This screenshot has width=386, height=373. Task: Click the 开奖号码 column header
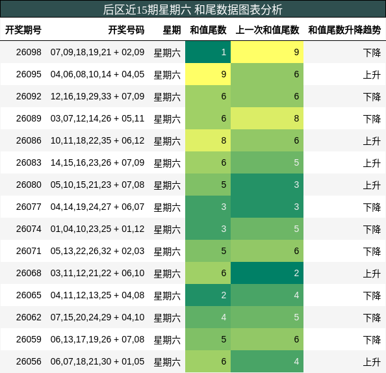(126, 30)
